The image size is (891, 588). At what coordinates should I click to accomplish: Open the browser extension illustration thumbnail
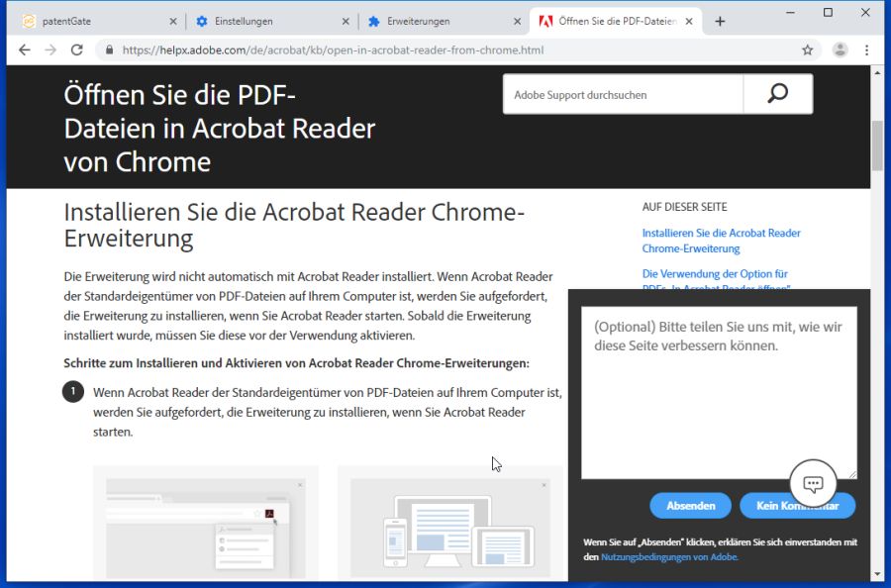[206, 522]
